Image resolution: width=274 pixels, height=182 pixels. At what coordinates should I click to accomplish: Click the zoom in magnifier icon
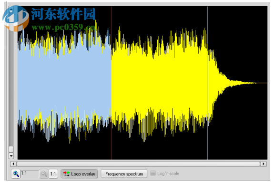[x=16, y=174]
